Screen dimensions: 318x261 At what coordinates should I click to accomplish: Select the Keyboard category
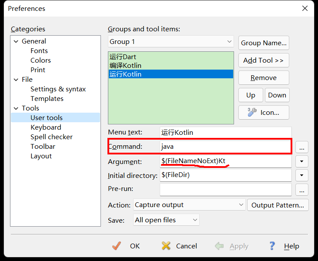[46, 127]
